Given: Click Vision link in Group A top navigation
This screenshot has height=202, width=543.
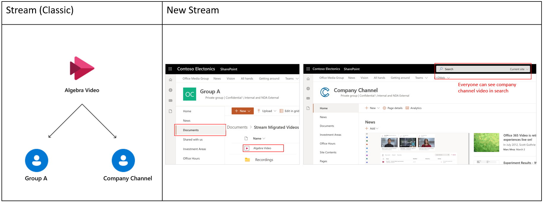Looking at the screenshot, I should pyautogui.click(x=231, y=79).
